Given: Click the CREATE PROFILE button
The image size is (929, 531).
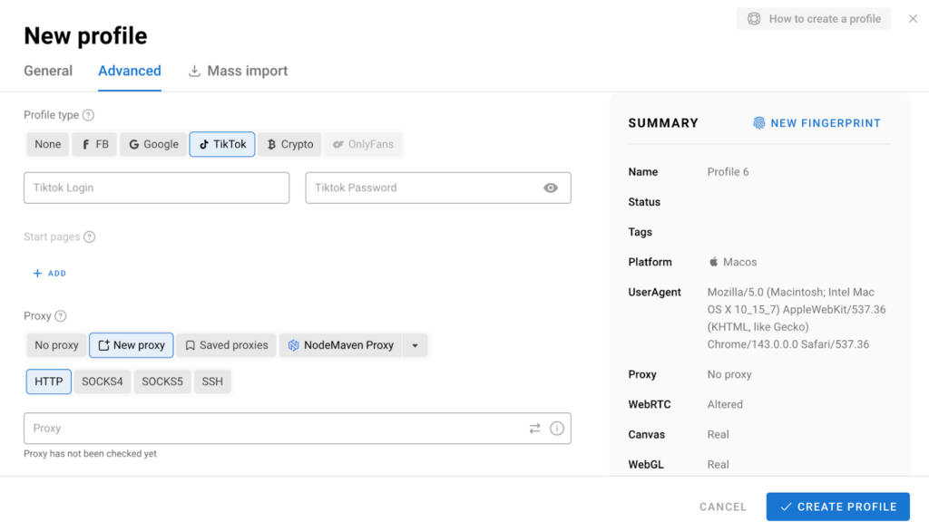Looking at the screenshot, I should (x=836, y=507).
